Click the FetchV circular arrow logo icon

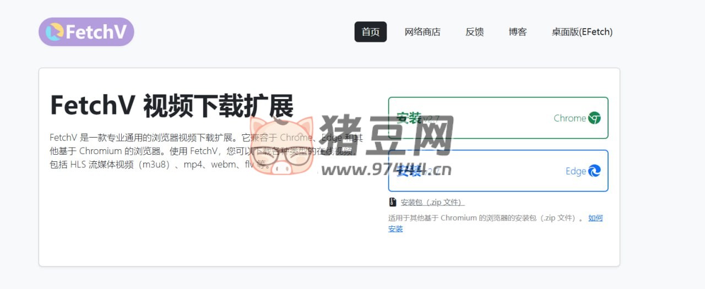[54, 32]
